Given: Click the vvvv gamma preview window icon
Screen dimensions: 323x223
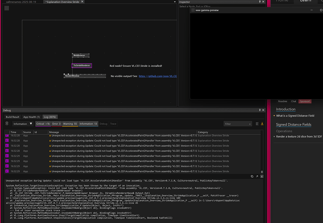Looking at the screenshot, I should click(193, 10).
